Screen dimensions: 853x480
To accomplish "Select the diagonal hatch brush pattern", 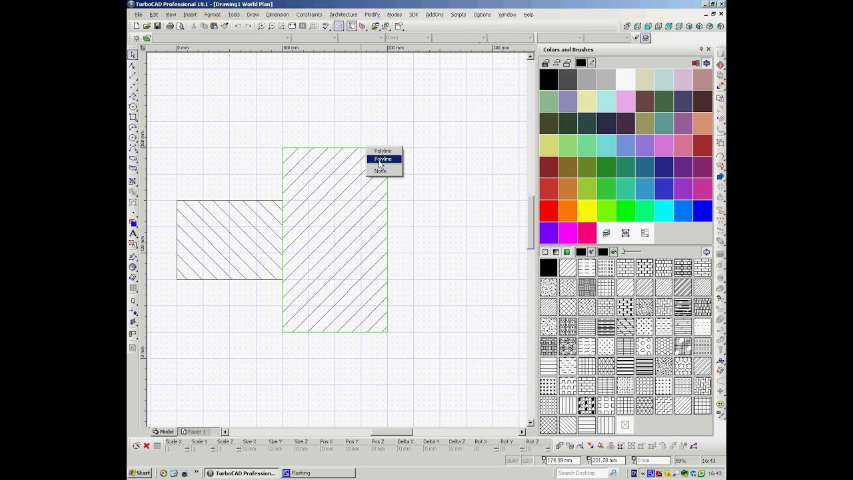I will 568,267.
